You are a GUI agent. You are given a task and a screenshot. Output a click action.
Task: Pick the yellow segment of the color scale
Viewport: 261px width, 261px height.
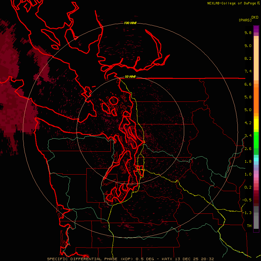pyautogui.click(x=256, y=124)
